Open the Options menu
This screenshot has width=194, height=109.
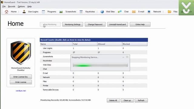pyautogui.click(x=21, y=6)
